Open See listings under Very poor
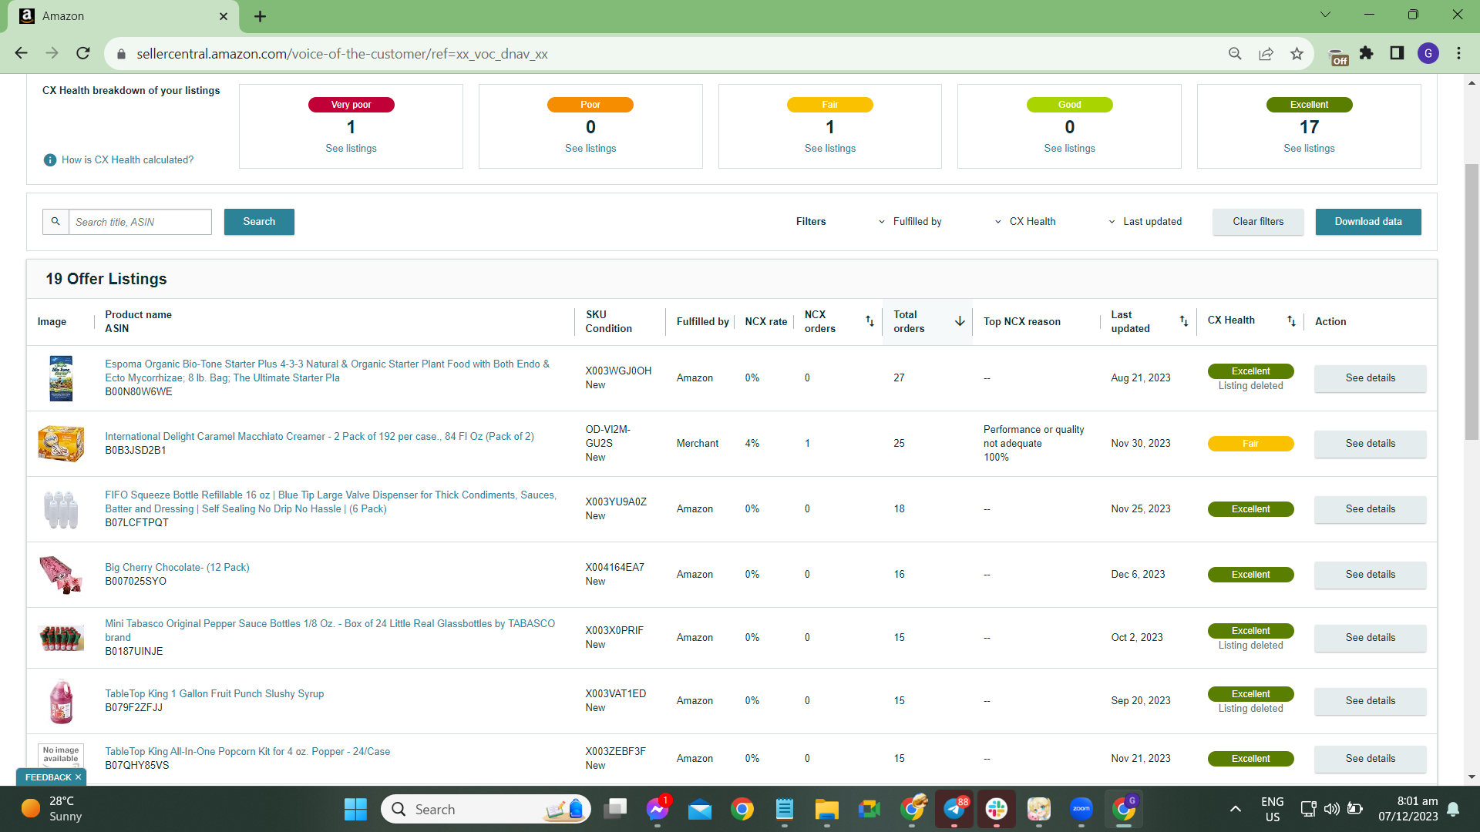 point(351,149)
